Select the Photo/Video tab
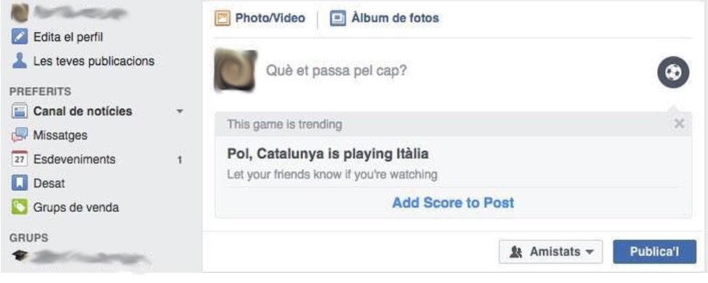The height and width of the screenshot is (283, 708). point(260,18)
